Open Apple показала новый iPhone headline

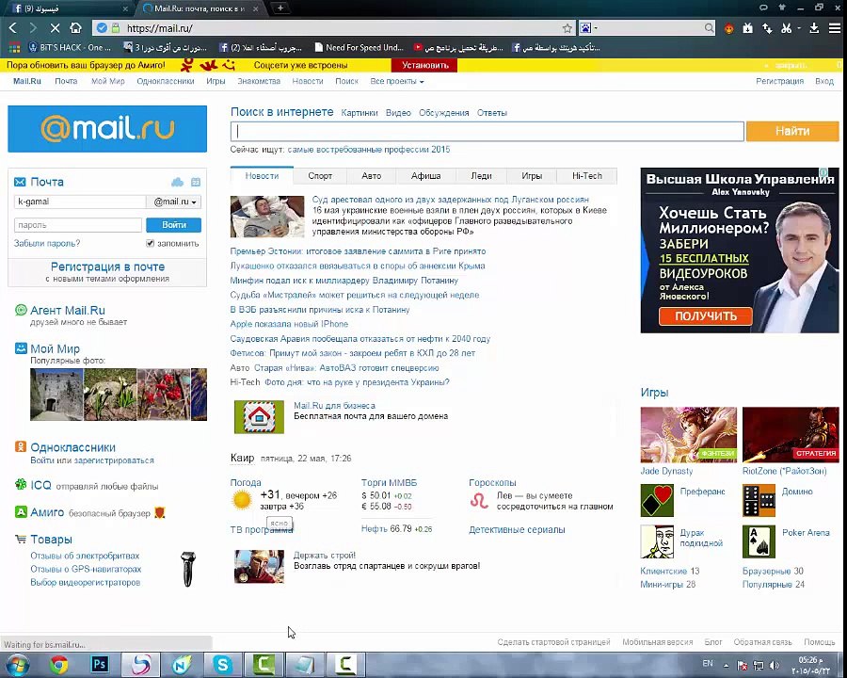pos(289,324)
